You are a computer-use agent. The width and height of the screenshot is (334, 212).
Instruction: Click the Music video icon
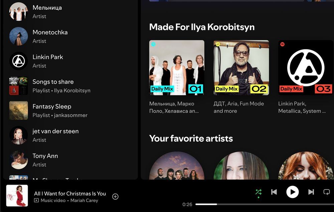click(x=36, y=200)
